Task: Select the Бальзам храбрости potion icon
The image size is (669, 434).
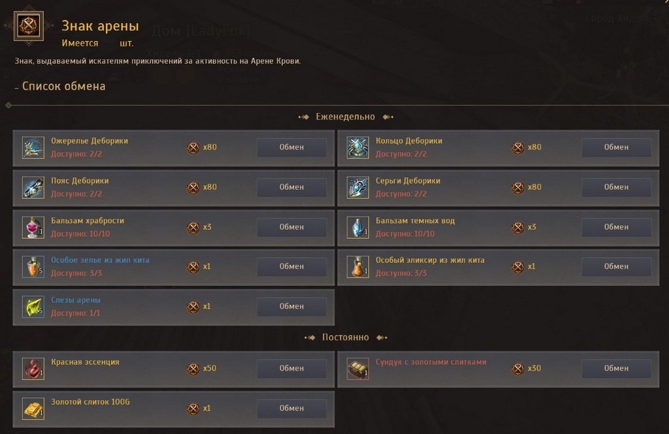Action: tap(33, 227)
